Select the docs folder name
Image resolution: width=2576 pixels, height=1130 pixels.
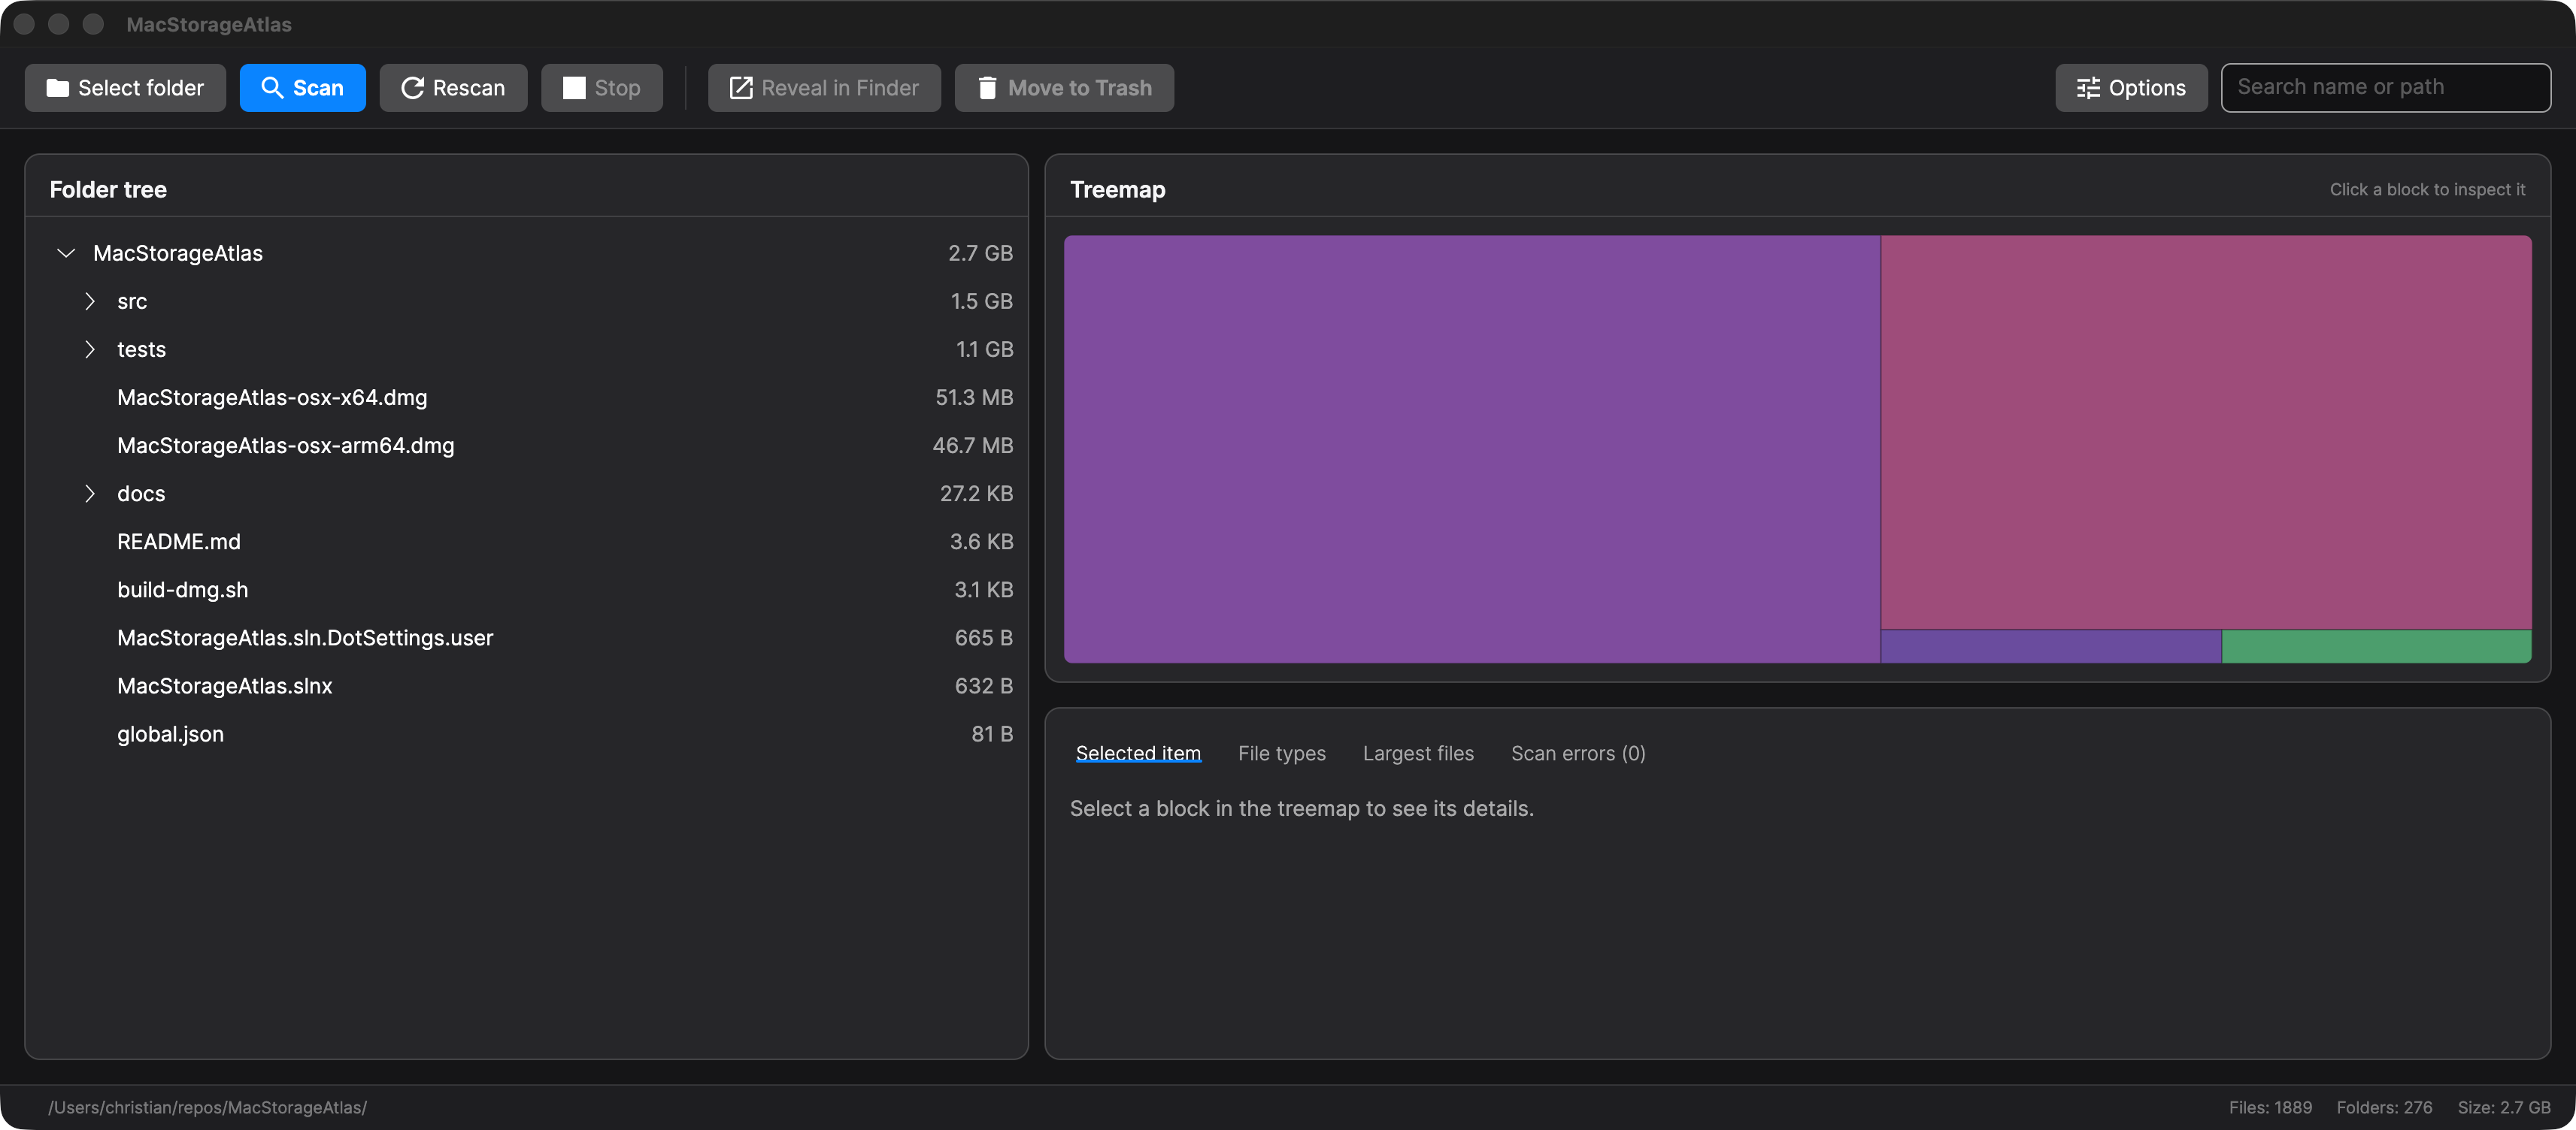[x=141, y=493]
